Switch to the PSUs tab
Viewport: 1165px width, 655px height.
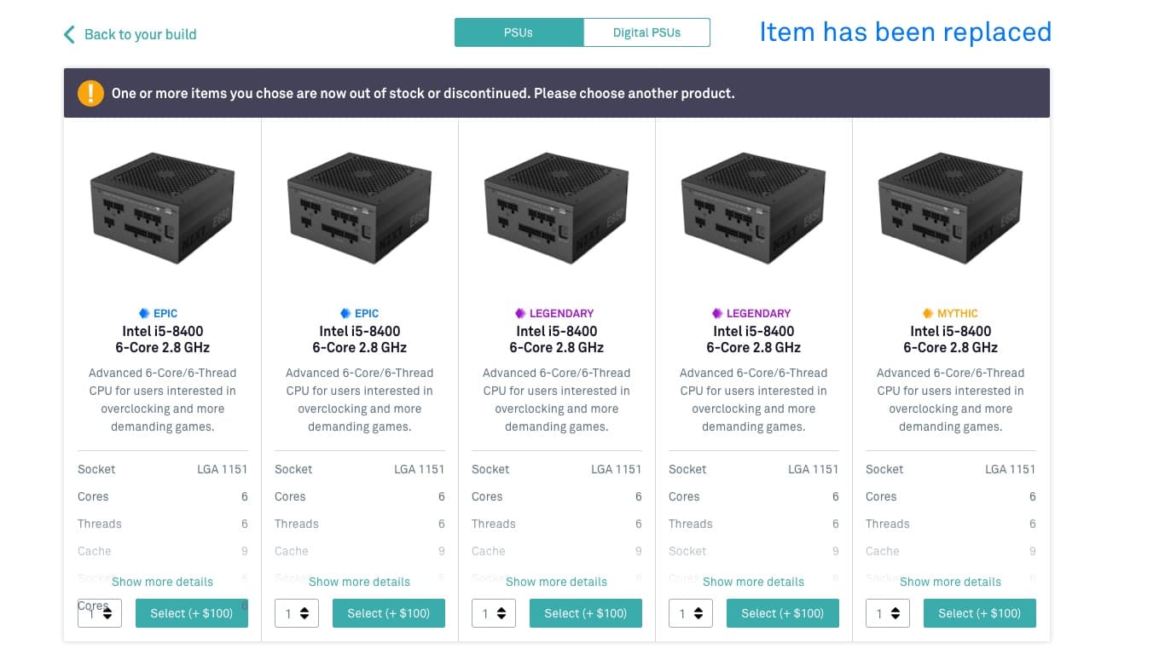coord(519,32)
